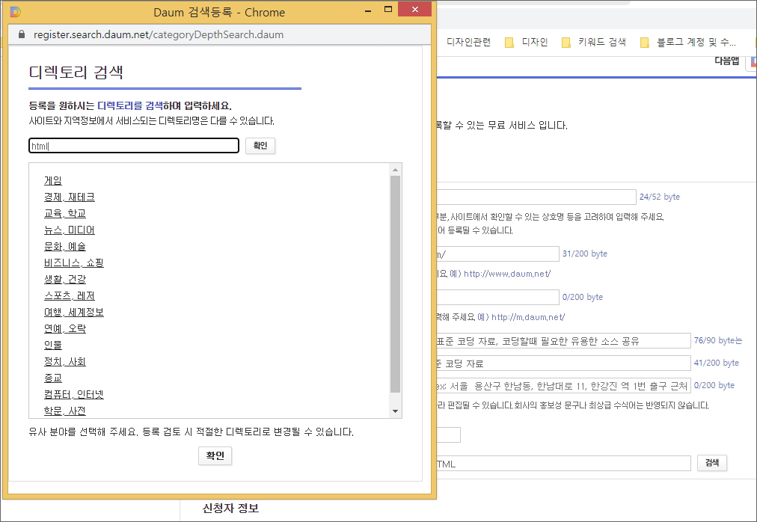Click the 신청자 정보 section heading

click(231, 509)
